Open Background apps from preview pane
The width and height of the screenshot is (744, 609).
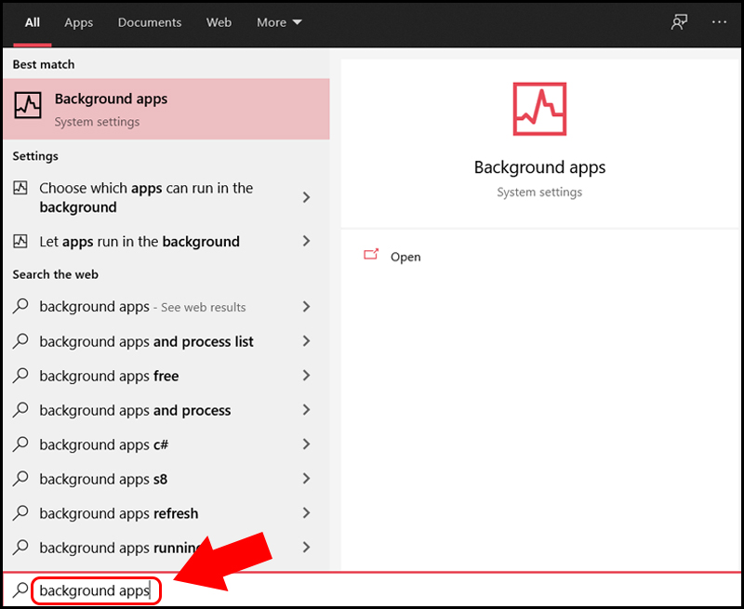tap(405, 257)
